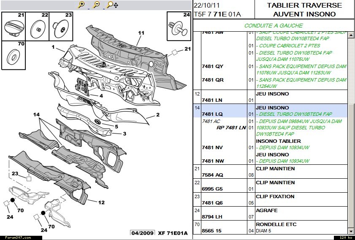Click replacement reference RP 7481 LN

(231, 127)
